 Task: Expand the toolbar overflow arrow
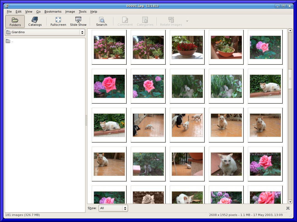(x=187, y=21)
